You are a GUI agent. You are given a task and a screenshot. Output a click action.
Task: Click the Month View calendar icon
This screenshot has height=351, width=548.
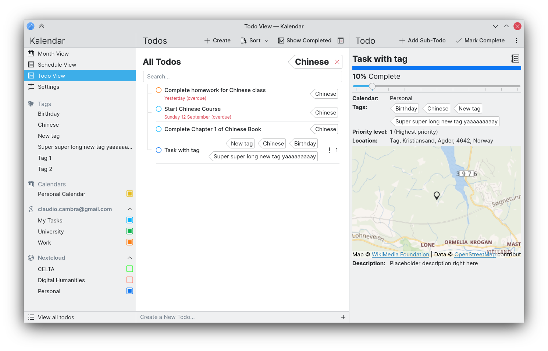click(x=31, y=53)
